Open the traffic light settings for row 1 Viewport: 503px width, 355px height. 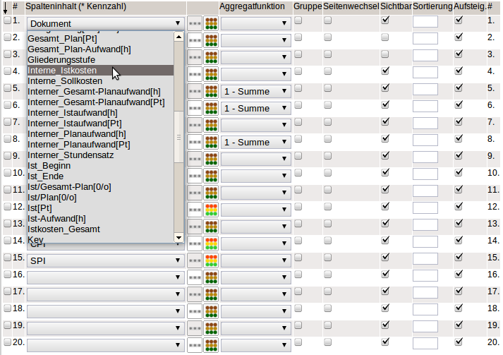pos(211,23)
